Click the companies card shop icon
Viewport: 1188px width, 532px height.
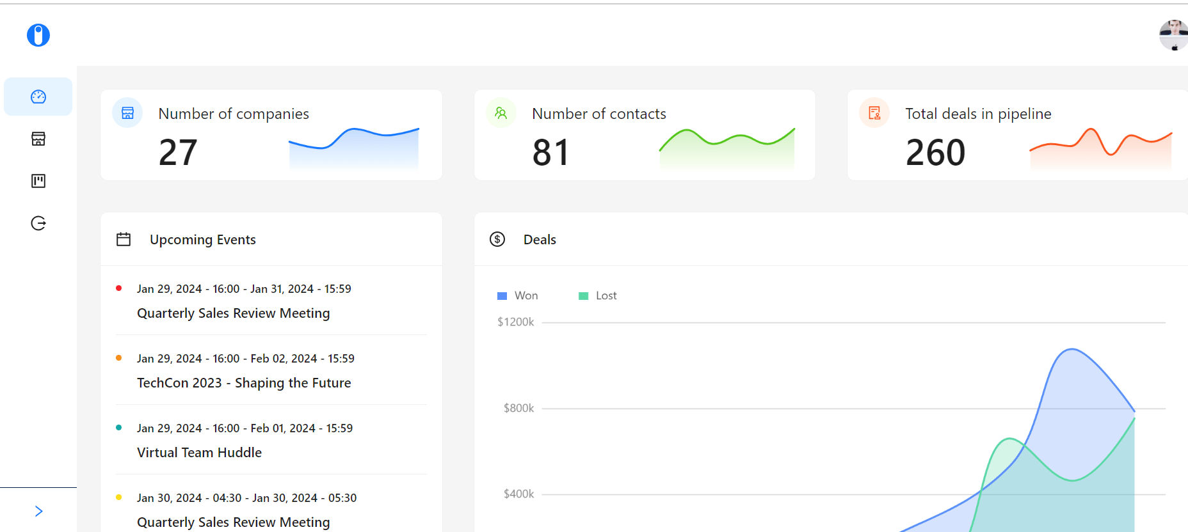tap(127, 113)
